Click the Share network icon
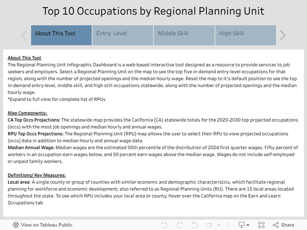 (x=276, y=225)
